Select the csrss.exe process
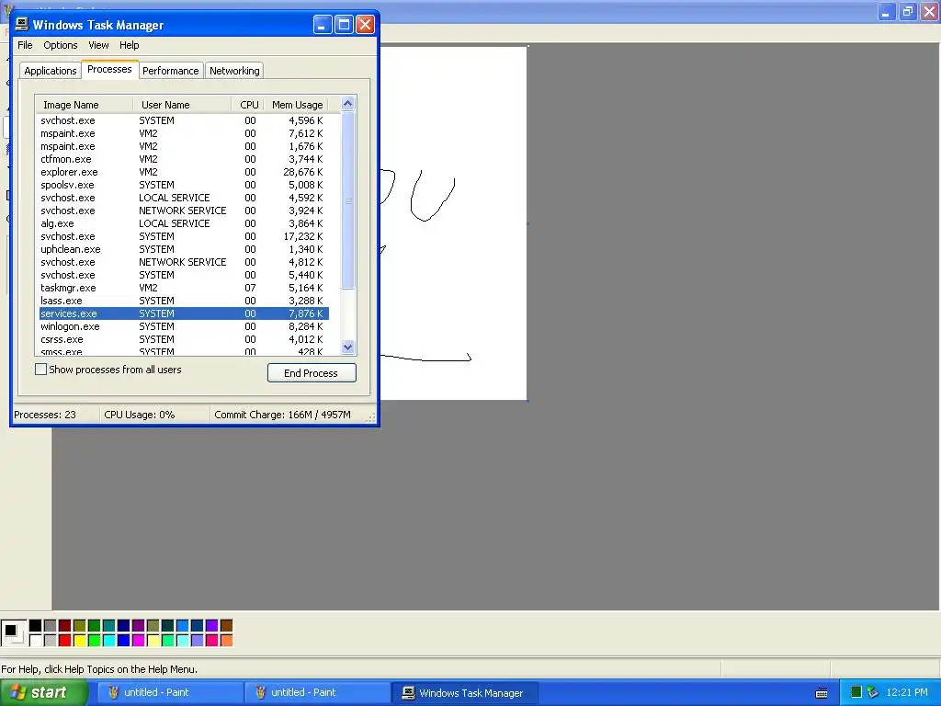The width and height of the screenshot is (941, 706). (184, 339)
